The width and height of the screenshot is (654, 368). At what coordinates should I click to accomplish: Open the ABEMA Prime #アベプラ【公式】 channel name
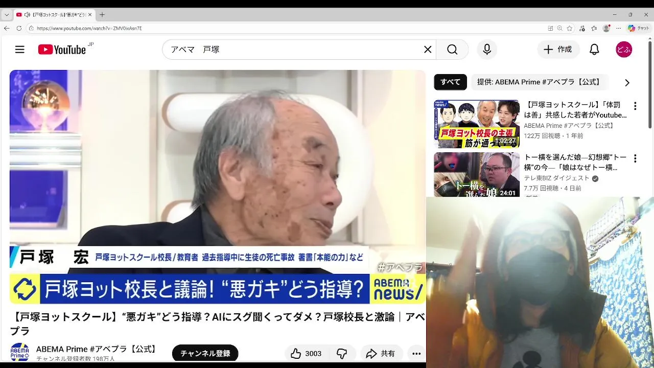pos(97,349)
